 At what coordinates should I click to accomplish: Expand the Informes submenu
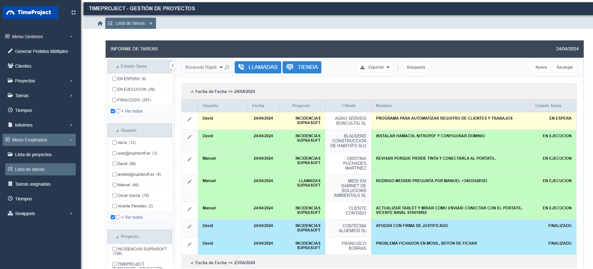click(x=40, y=125)
